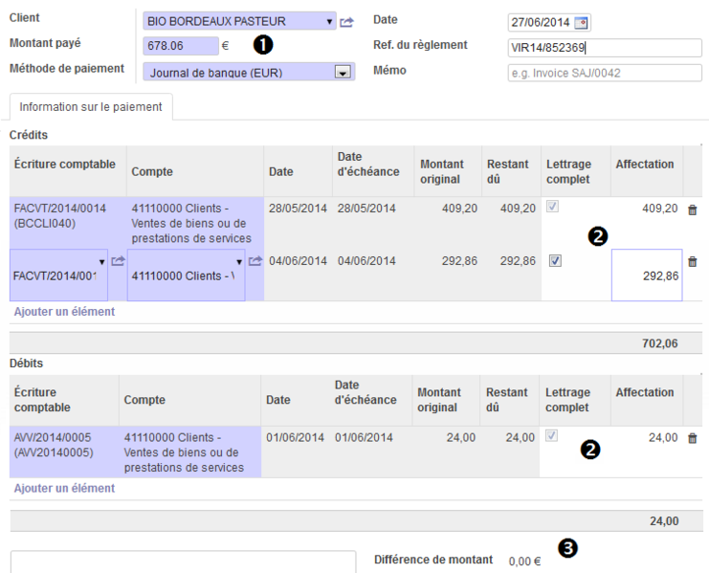The height and width of the screenshot is (573, 709).
Task: Delete the 292,86 credit line via its trash icon
Action: (693, 262)
